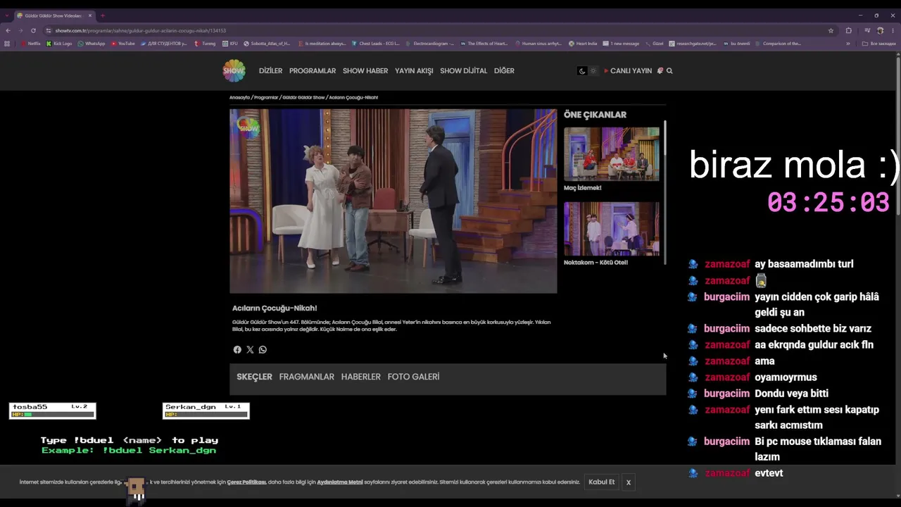
Task: Open the browser extensions menu
Action: point(848,30)
